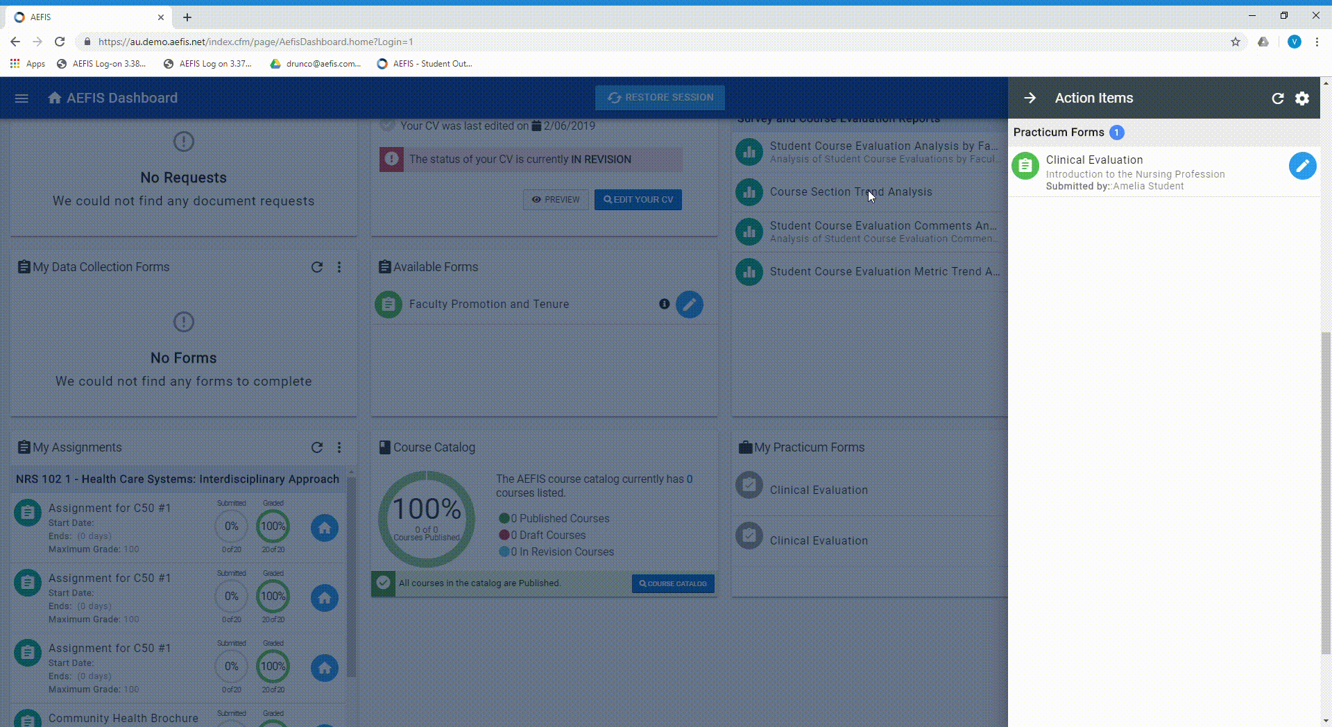Screen dimensions: 1332x727
Task: Open Faculty Promotion and Tenure form link
Action: [489, 304]
